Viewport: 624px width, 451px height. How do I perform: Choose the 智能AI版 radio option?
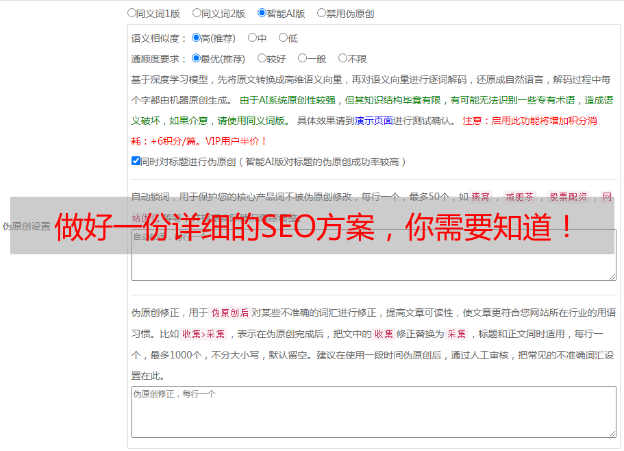[x=262, y=13]
